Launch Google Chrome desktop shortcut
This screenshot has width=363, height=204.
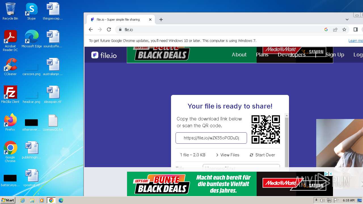pyautogui.click(x=10, y=152)
